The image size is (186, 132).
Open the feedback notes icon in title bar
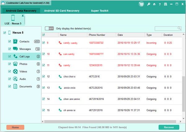tap(165, 4)
